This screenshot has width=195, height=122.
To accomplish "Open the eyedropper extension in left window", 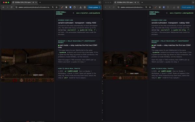I will [62, 7].
